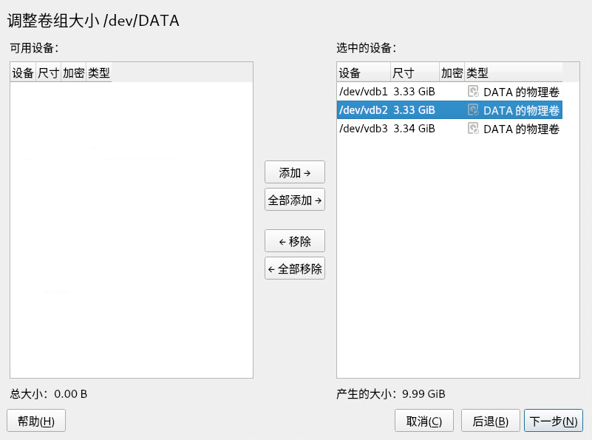The height and width of the screenshot is (440, 592).
Task: Select the highlighted /dev/vdb2 device row
Action: (x=364, y=110)
